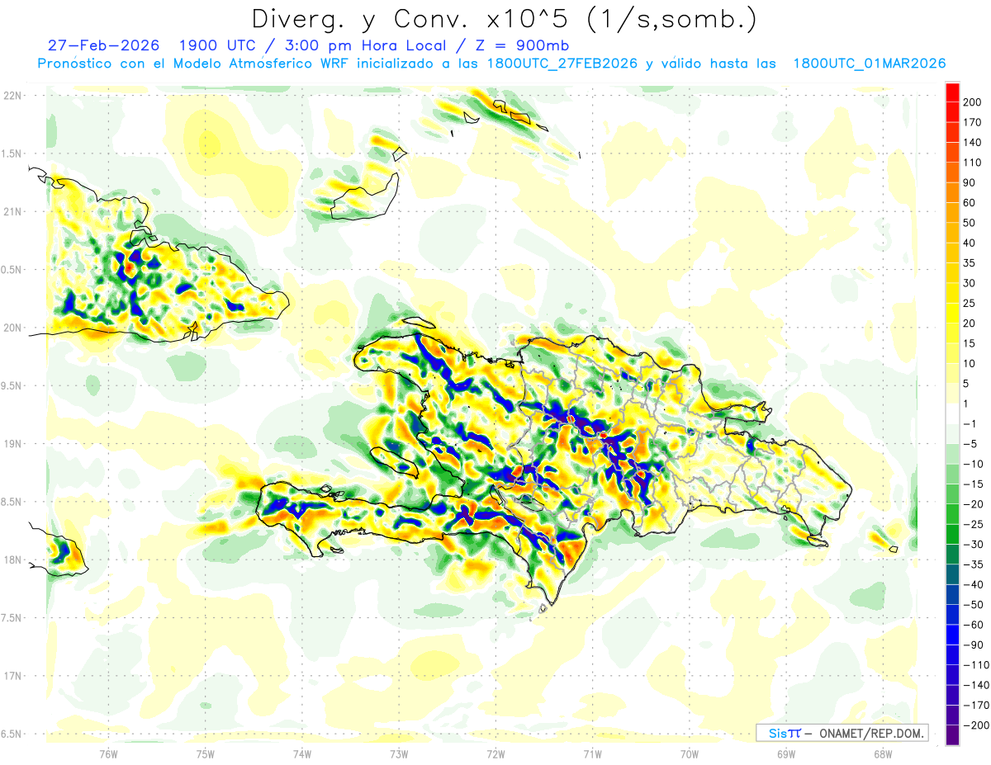Select the '17N' latitude label
The height and width of the screenshot is (765, 991).
pyautogui.click(x=12, y=676)
